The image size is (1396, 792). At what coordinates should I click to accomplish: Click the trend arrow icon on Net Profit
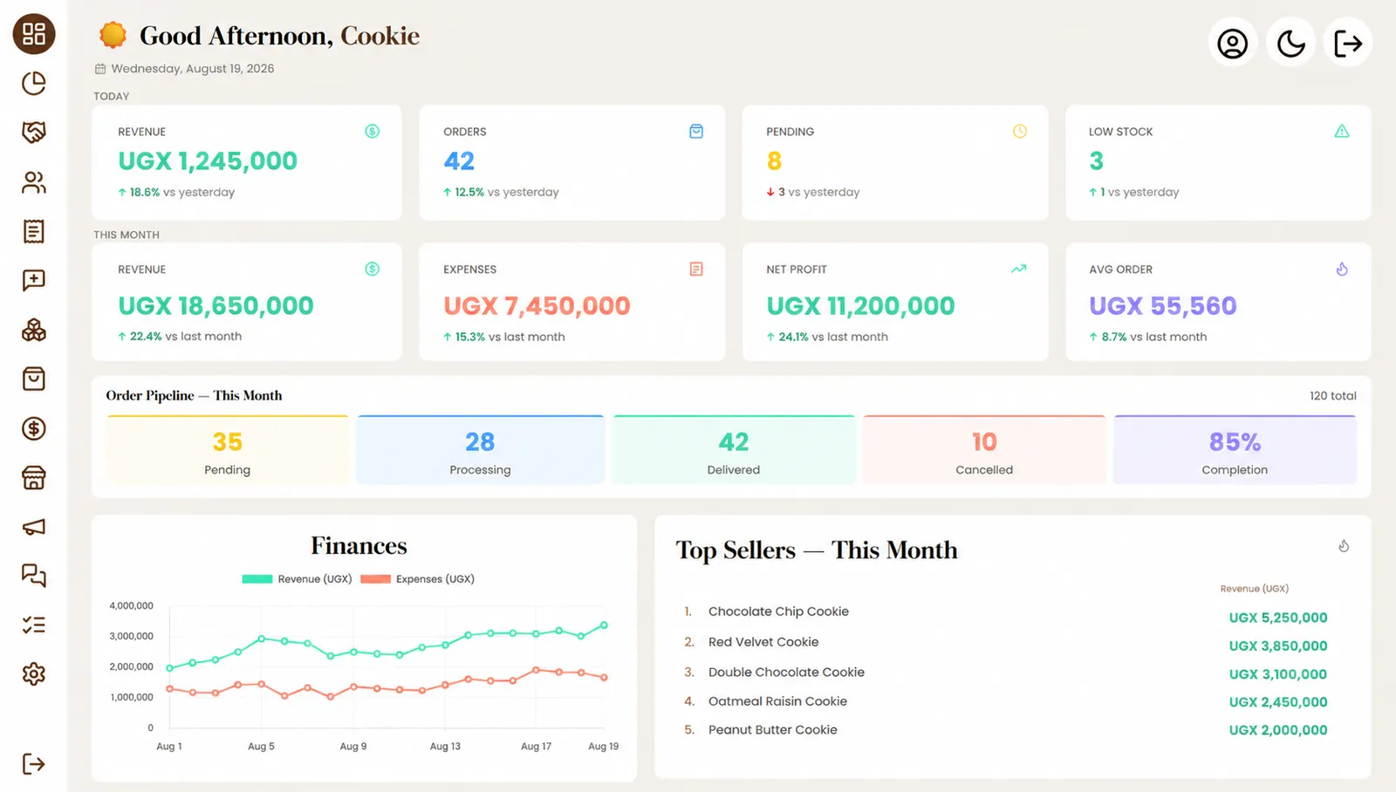1018,270
